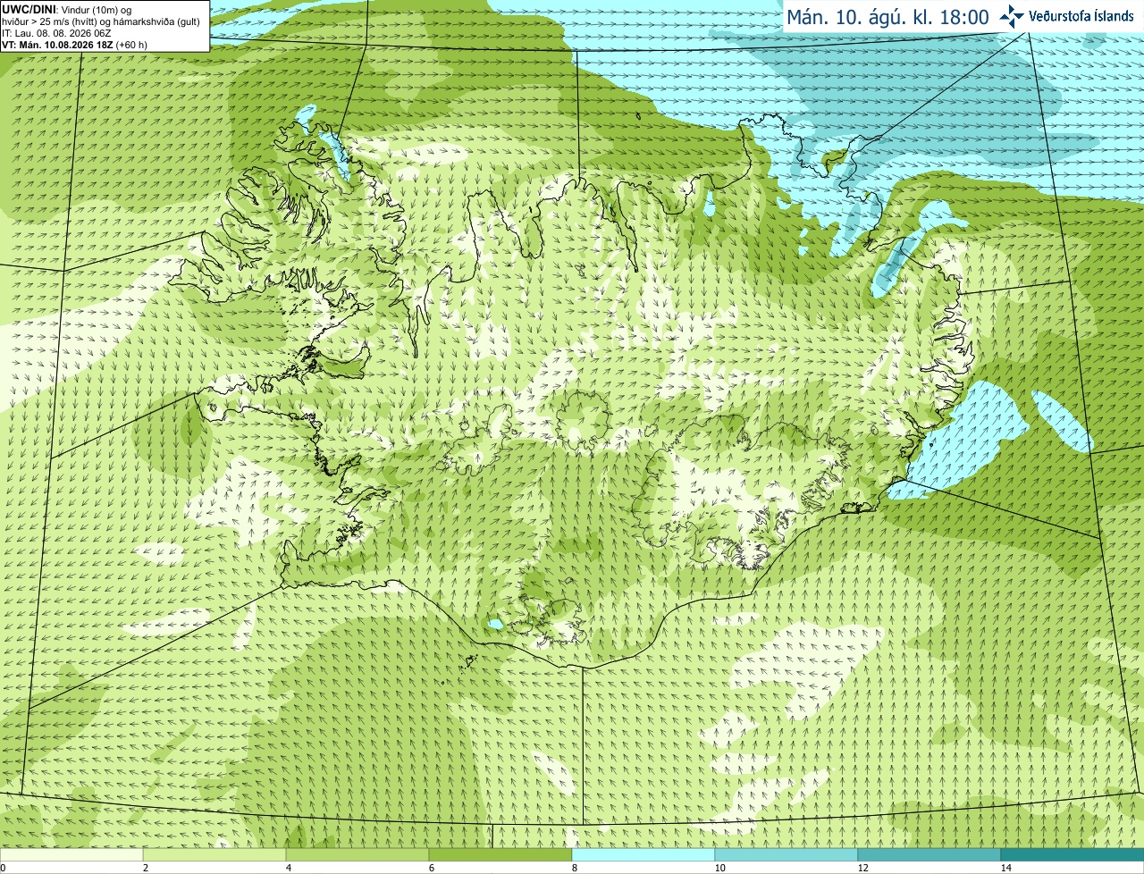
Task: Pick the 8–10 light cyan legend segment
Action: point(643,855)
